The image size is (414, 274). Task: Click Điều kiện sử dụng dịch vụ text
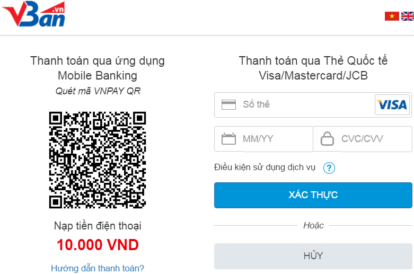coord(265,167)
